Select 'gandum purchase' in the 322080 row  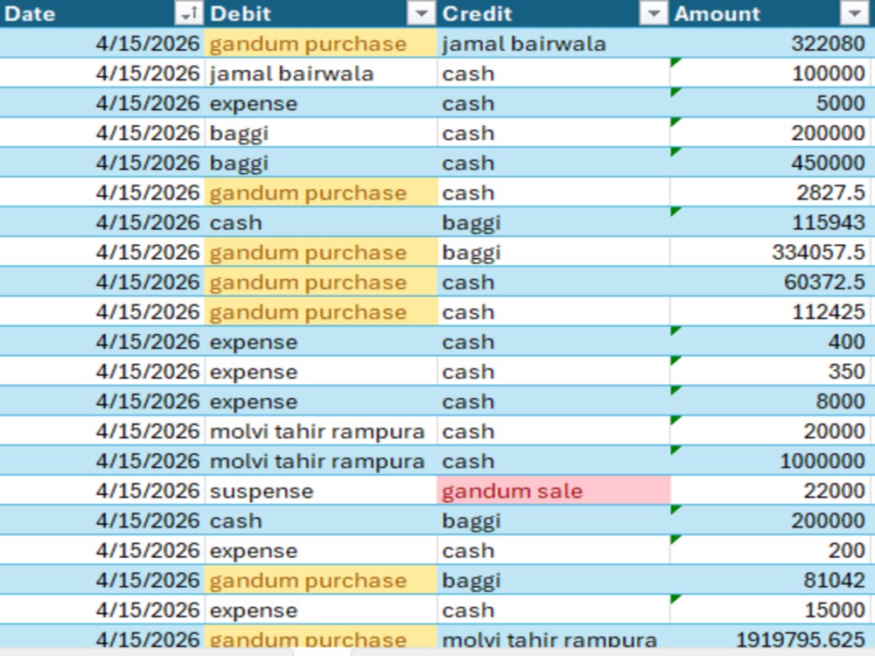click(321, 43)
